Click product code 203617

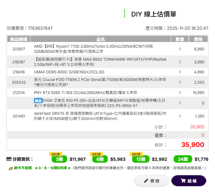tap(19, 49)
